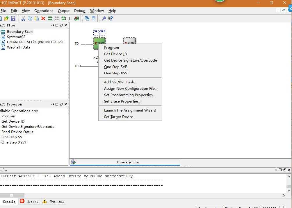Click the Cut scissors icon

click(23, 18)
